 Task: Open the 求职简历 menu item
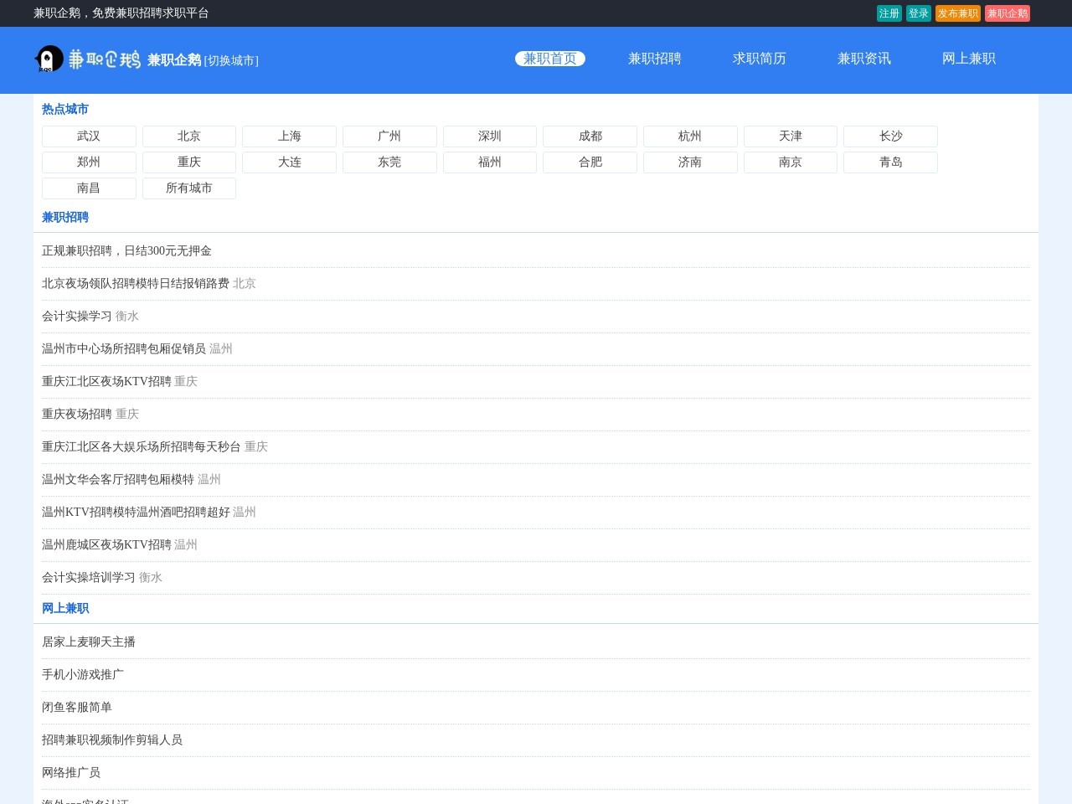759,59
